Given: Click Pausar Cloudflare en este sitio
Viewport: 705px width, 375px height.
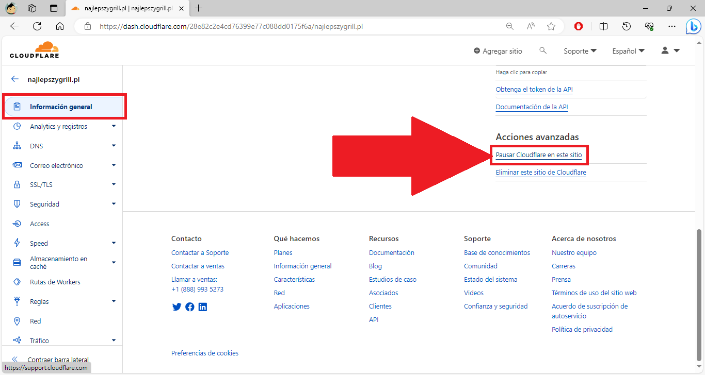Looking at the screenshot, I should pyautogui.click(x=538, y=155).
